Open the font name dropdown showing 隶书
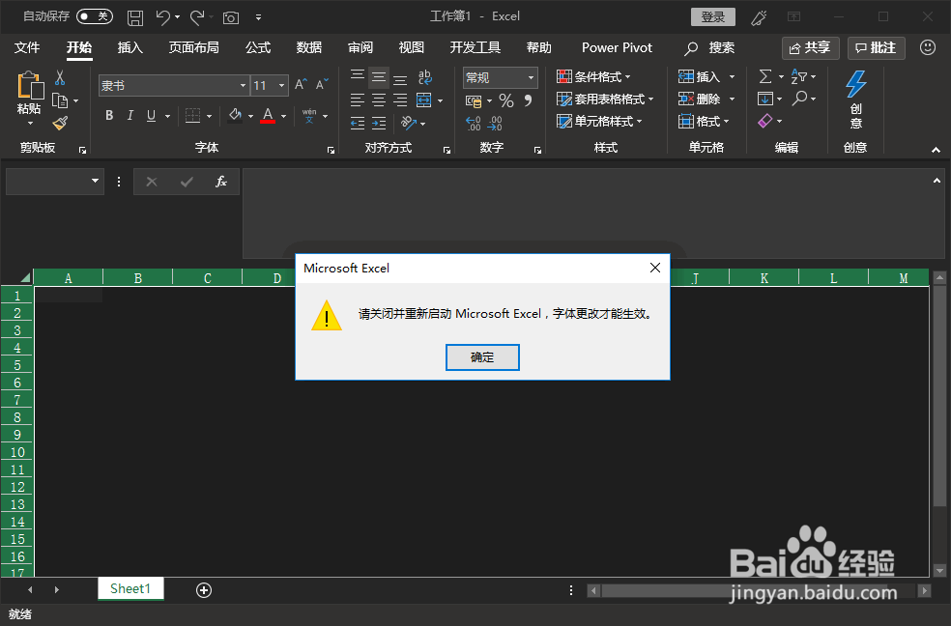The height and width of the screenshot is (626, 951). pyautogui.click(x=243, y=85)
